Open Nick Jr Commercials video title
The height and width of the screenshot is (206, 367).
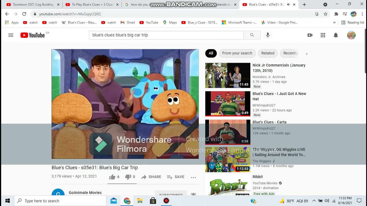[279, 68]
